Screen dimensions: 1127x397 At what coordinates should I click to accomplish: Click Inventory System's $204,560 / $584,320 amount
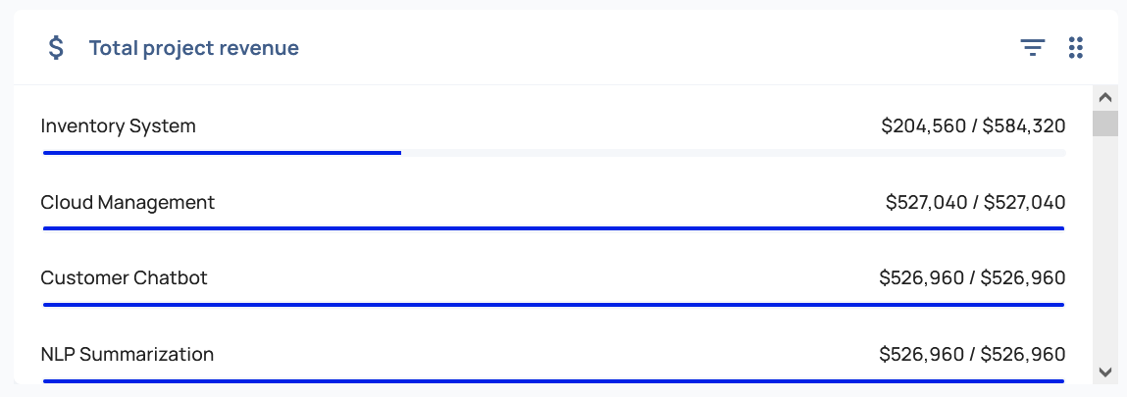point(973,126)
